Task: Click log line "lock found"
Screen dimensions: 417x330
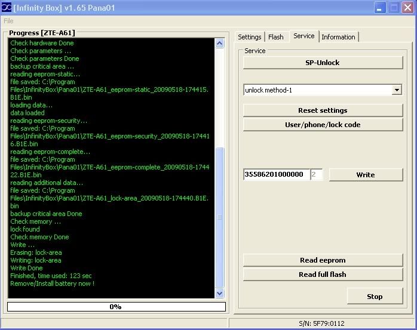Action: pyautogui.click(x=25, y=229)
